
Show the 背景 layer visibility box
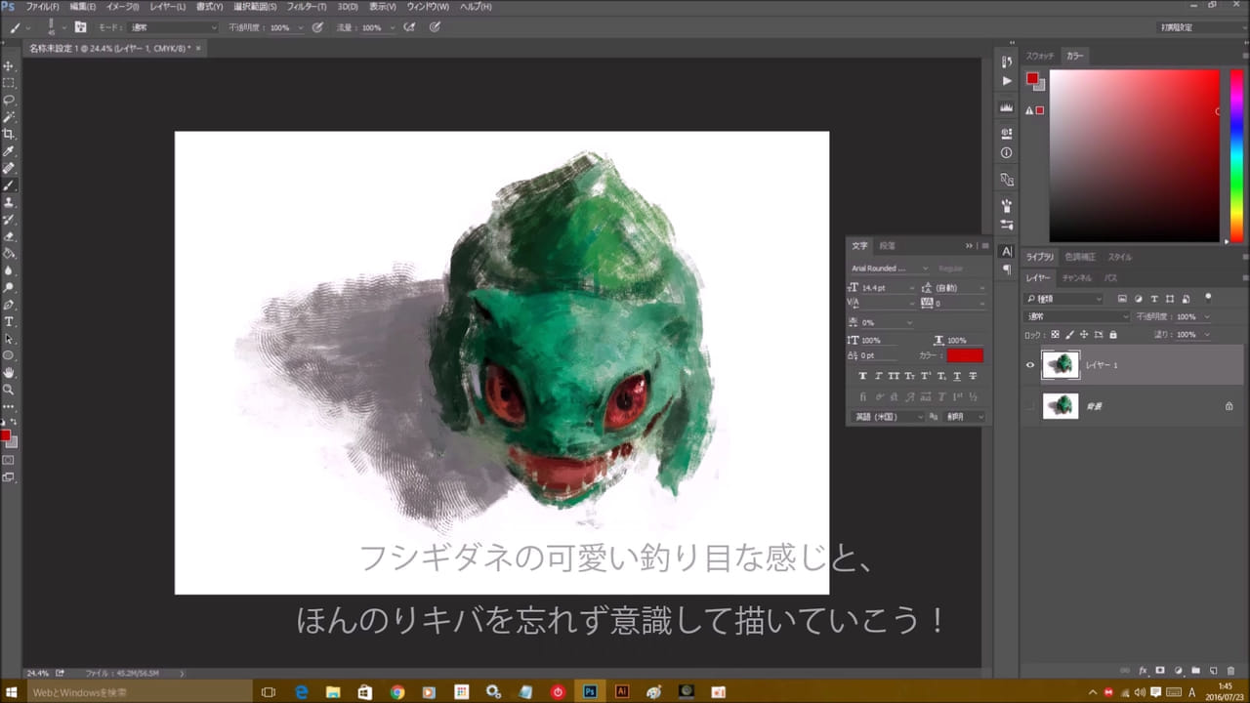pos(1029,406)
